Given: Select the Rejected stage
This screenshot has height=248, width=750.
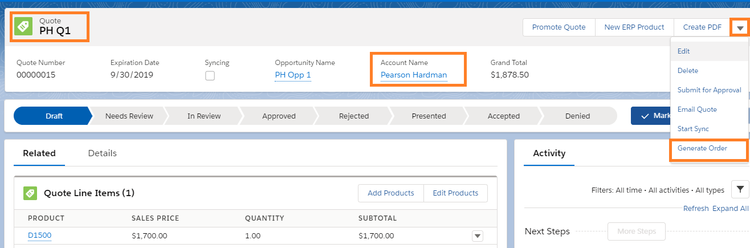Looking at the screenshot, I should tap(354, 116).
